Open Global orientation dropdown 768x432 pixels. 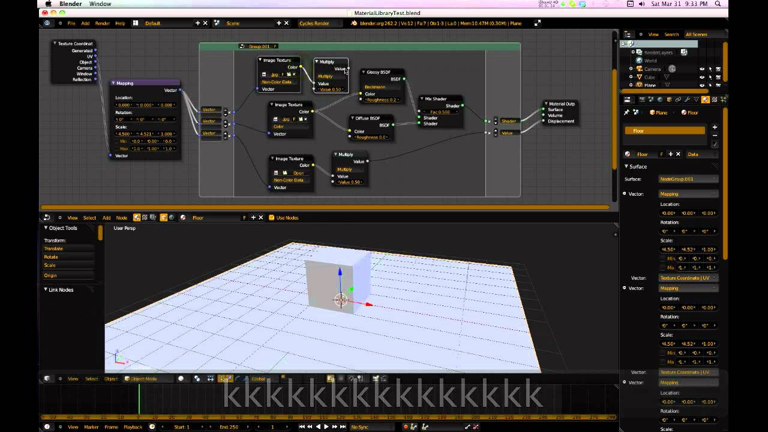click(263, 378)
